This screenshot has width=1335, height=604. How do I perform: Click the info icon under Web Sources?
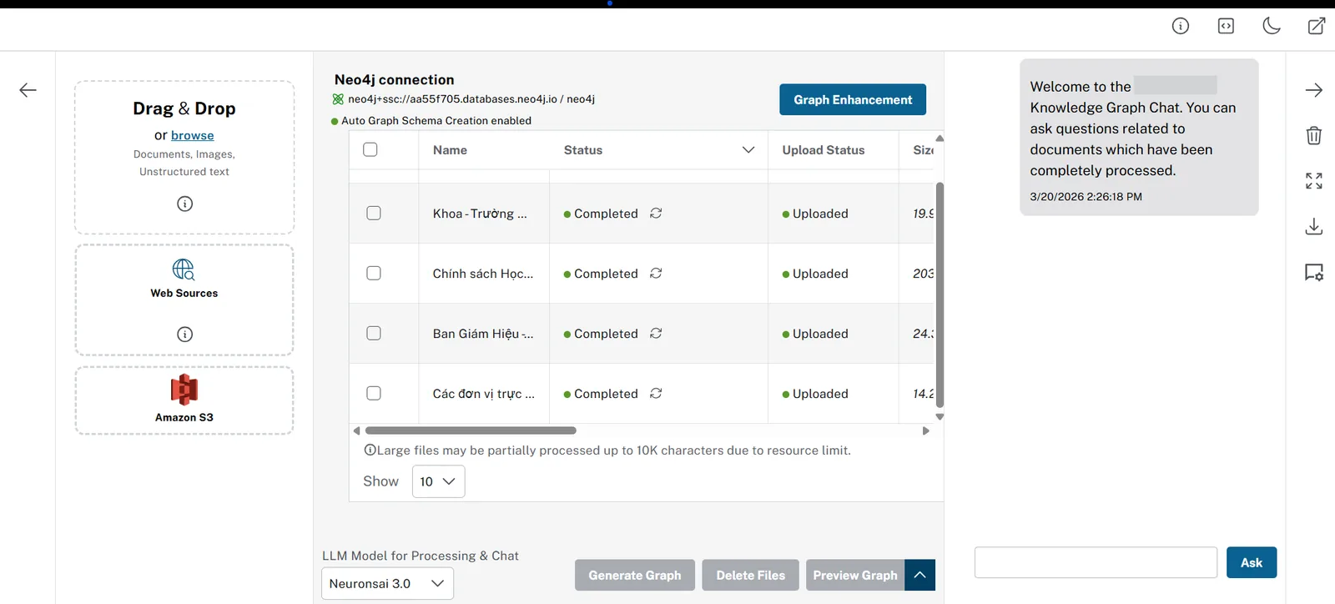coord(185,335)
